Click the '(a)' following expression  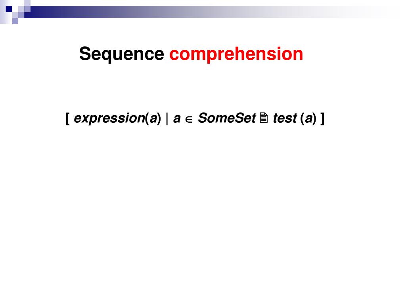click(153, 118)
